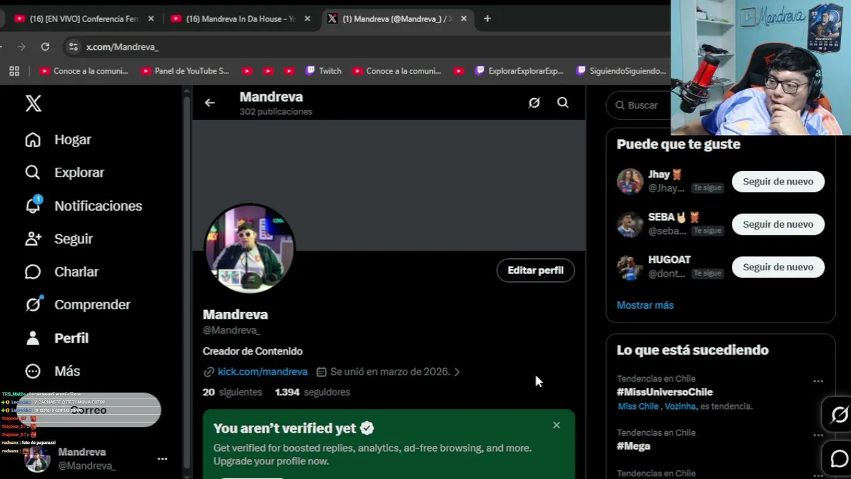Image resolution: width=851 pixels, height=479 pixels.
Task: Select the Mandreva X tab
Action: tap(397, 19)
